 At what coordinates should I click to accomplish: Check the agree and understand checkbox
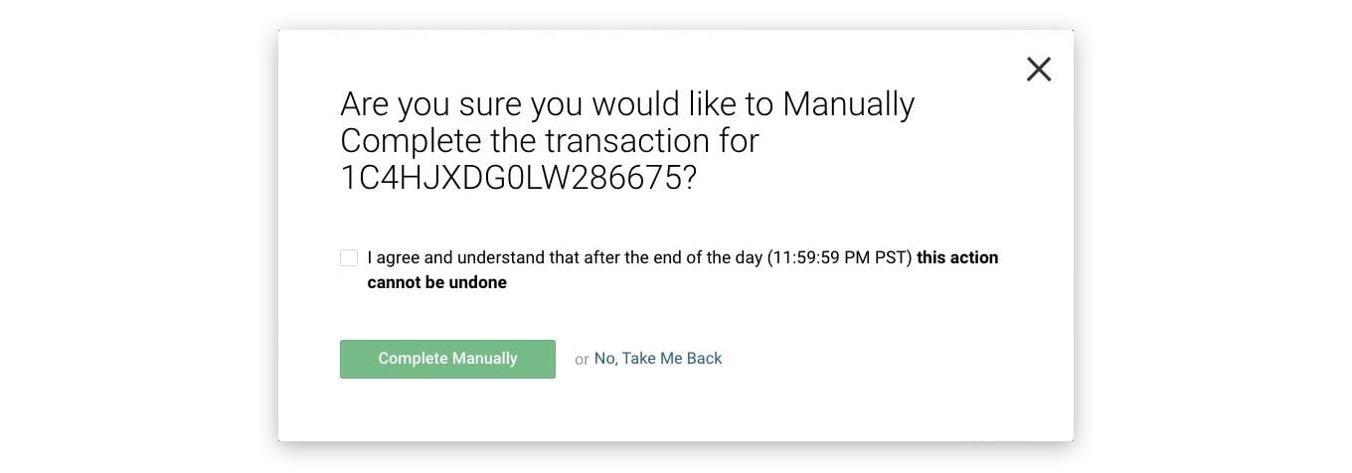pyautogui.click(x=349, y=258)
